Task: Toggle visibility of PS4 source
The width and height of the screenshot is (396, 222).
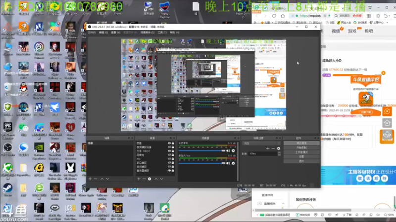Action: click(x=169, y=159)
